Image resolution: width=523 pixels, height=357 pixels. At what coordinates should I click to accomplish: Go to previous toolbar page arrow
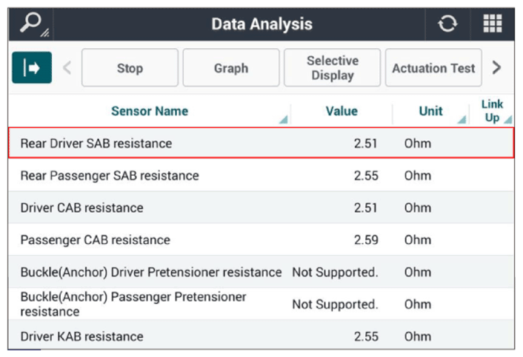click(x=67, y=68)
